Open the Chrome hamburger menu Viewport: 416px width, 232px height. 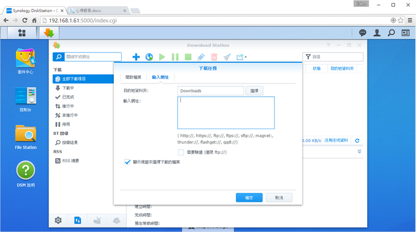point(410,21)
